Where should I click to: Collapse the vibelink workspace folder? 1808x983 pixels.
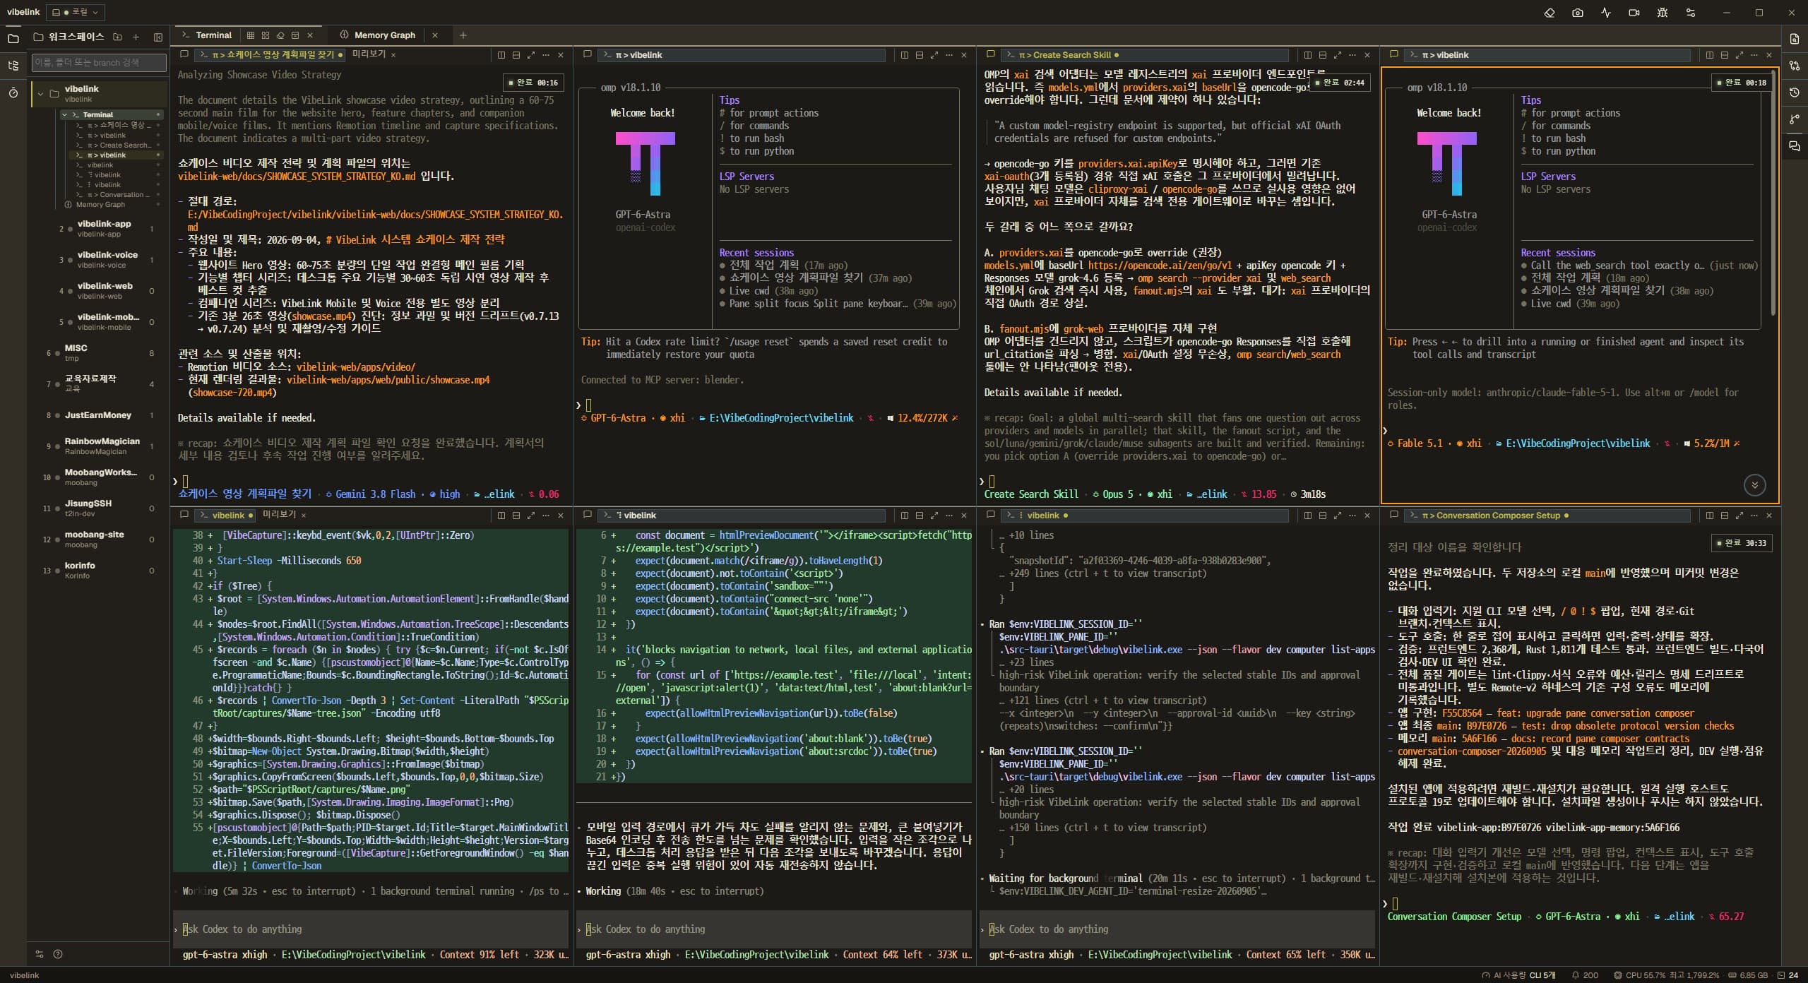pyautogui.click(x=40, y=94)
